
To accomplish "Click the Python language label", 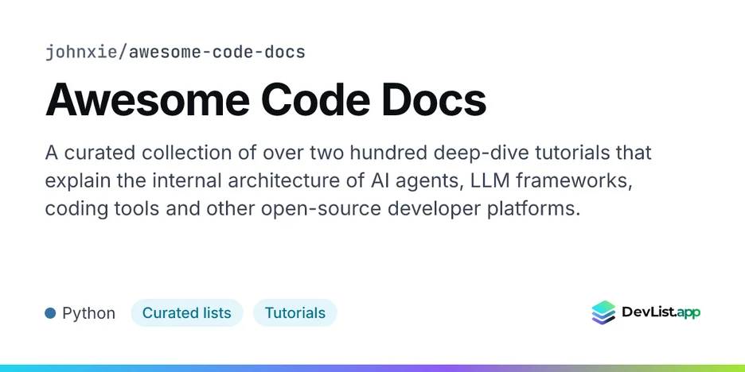I will click(89, 313).
